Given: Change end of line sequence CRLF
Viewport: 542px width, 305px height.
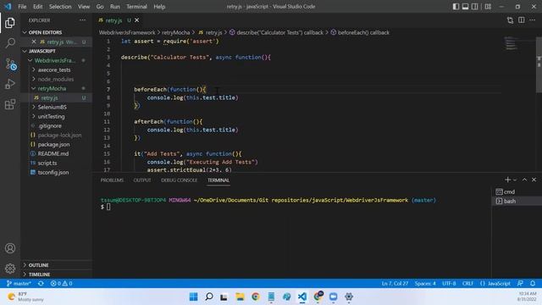Looking at the screenshot, I should point(467,283).
